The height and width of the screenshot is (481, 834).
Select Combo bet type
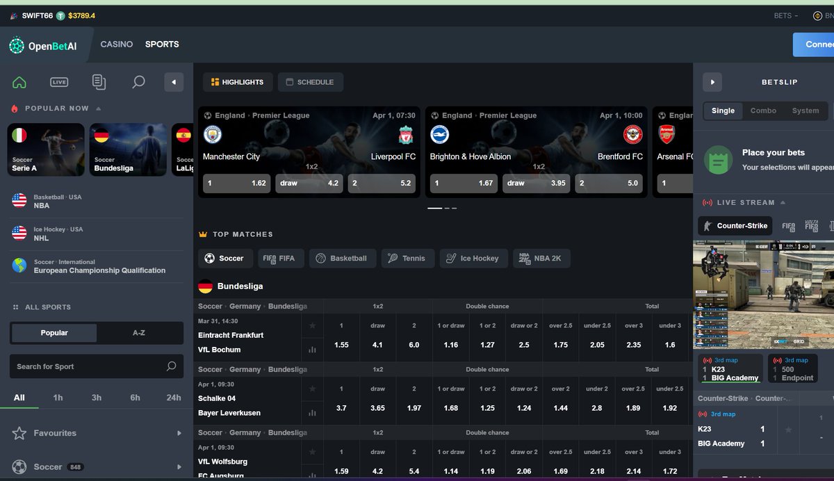pyautogui.click(x=763, y=111)
